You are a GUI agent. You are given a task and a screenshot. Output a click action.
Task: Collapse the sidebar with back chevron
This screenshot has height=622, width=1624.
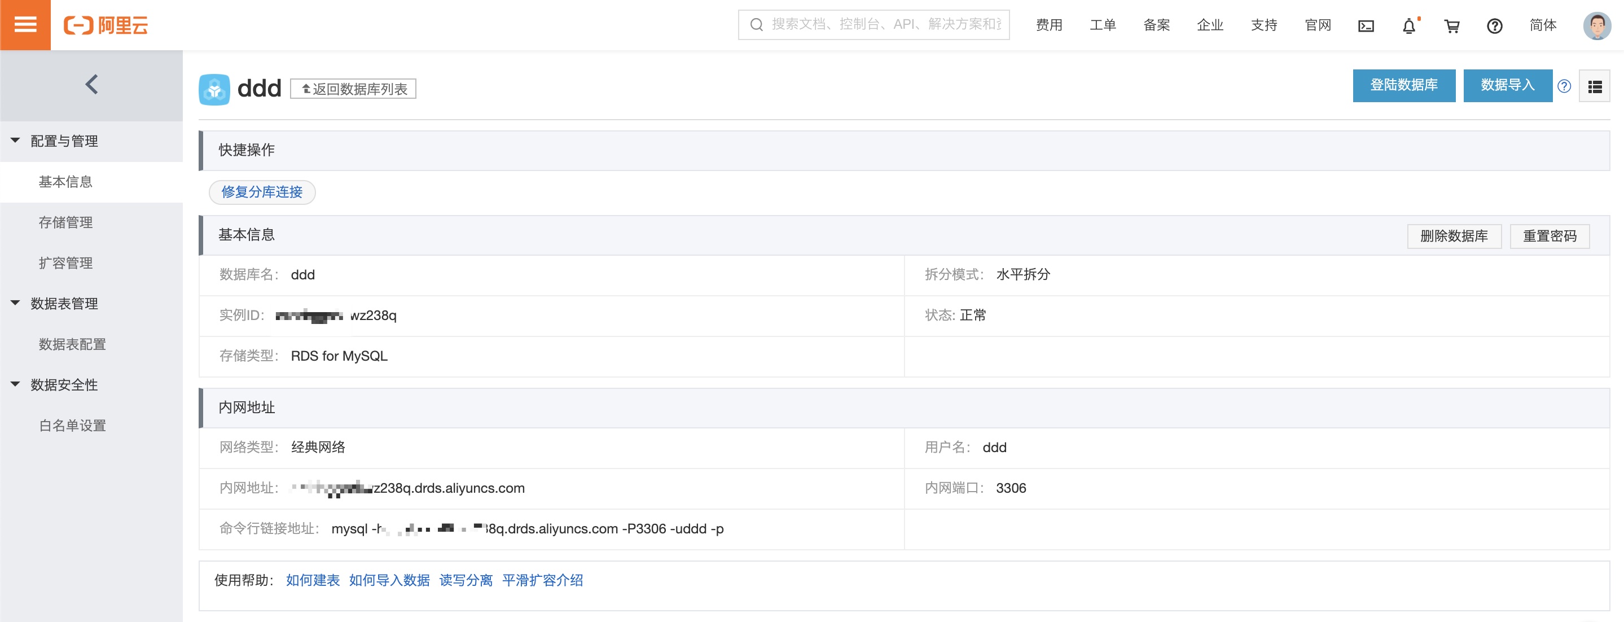click(x=91, y=85)
